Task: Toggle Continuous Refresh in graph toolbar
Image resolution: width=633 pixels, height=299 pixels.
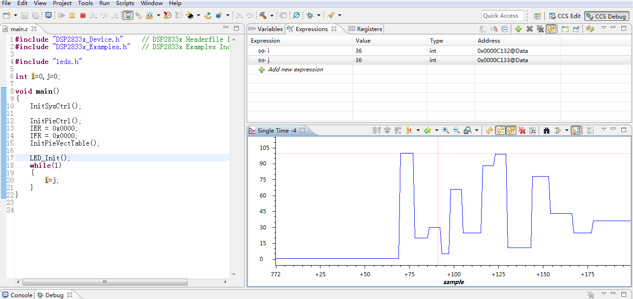Action: (511, 130)
